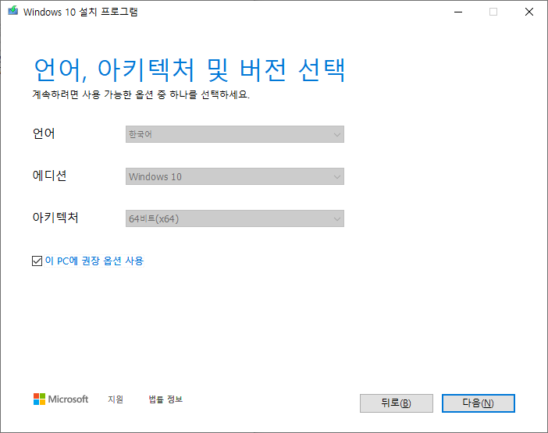Open the 법률 정보 link
Image resolution: width=548 pixels, height=433 pixels.
165,399
